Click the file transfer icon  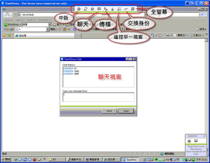click(x=106, y=8)
